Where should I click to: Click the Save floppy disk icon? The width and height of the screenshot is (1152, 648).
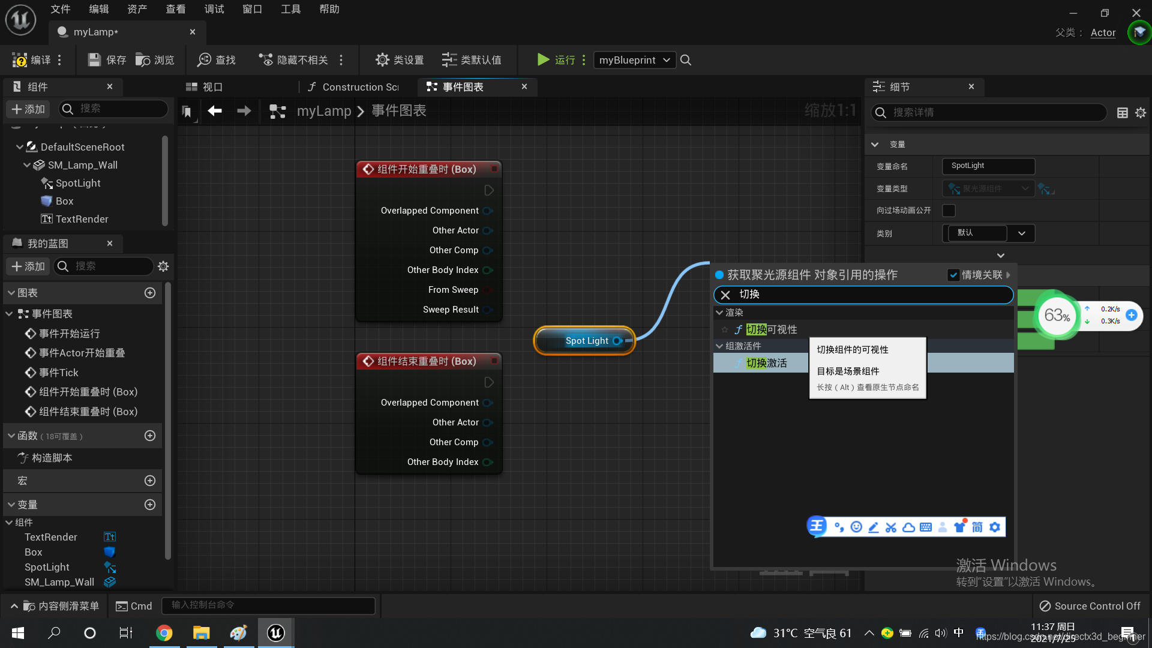[x=94, y=60]
